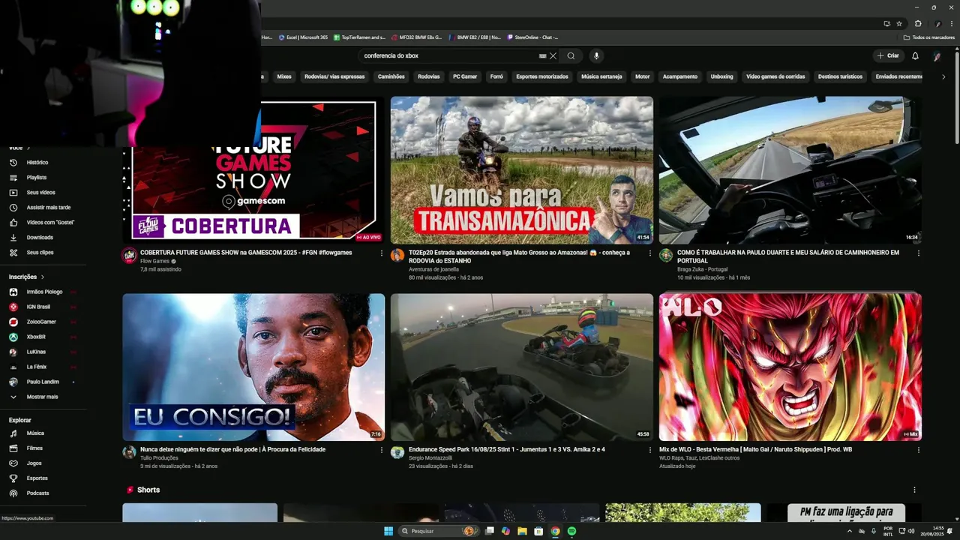Expand Mostrar mais subscriptions

tap(42, 397)
